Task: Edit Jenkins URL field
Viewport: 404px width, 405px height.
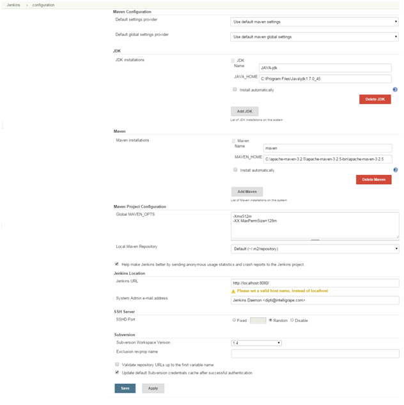Action: (x=315, y=283)
